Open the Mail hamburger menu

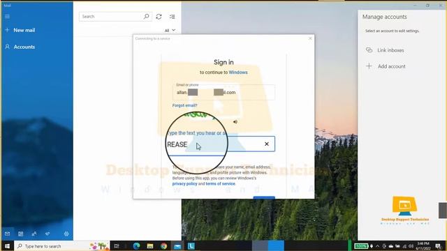point(8,17)
